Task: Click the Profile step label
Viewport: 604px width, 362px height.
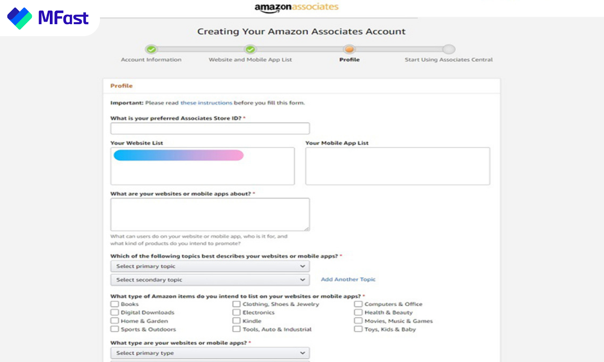Action: (x=350, y=60)
